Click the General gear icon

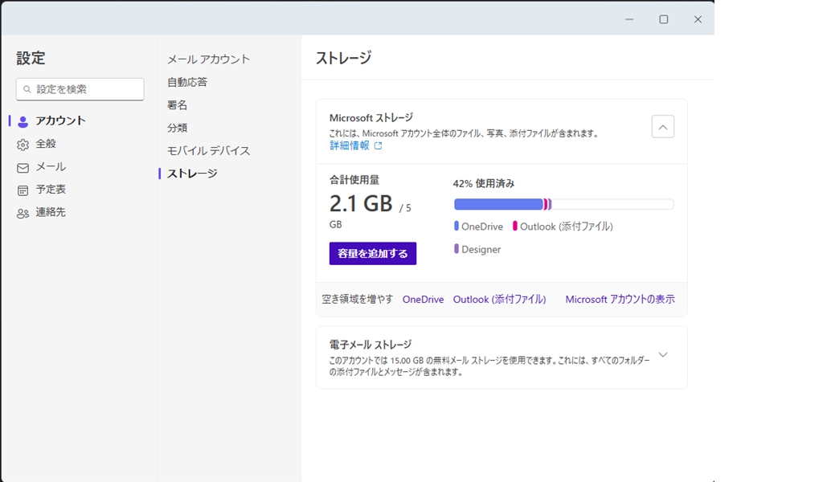coord(23,145)
